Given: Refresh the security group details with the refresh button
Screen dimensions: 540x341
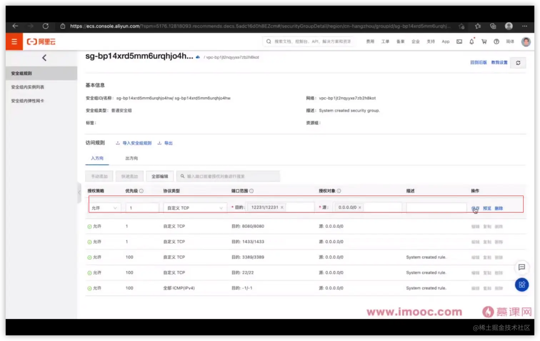Looking at the screenshot, I should 518,63.
